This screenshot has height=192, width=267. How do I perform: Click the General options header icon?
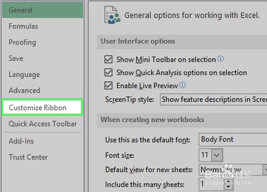112,15
